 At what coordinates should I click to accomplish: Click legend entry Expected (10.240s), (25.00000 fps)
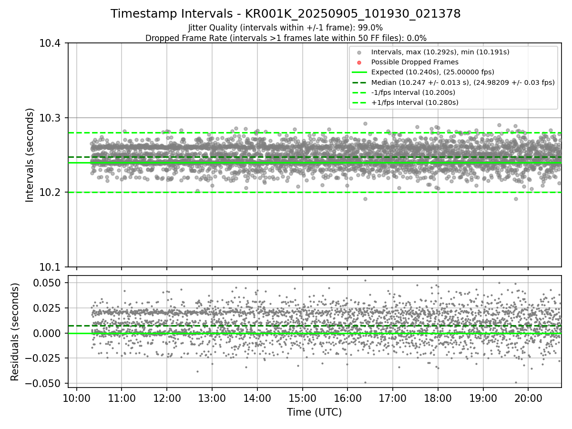433,72
